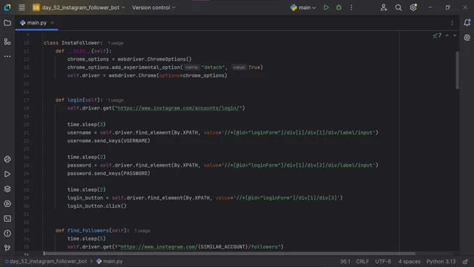Open the Project tool window folder icon
474x267 pixels.
tap(7, 23)
